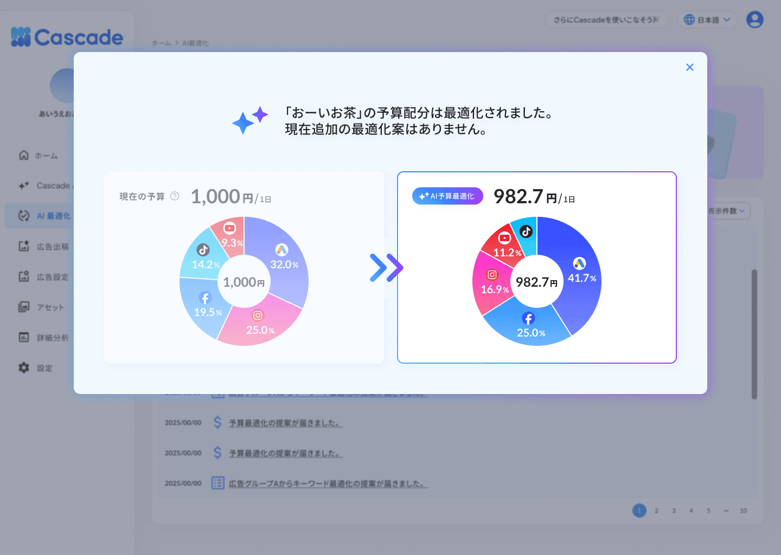
Task: Open the 表示件数 dropdown
Action: (729, 211)
